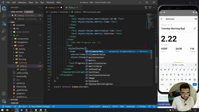Click the UTF-8 encoding status entry
The image size is (199, 112).
coord(115,106)
